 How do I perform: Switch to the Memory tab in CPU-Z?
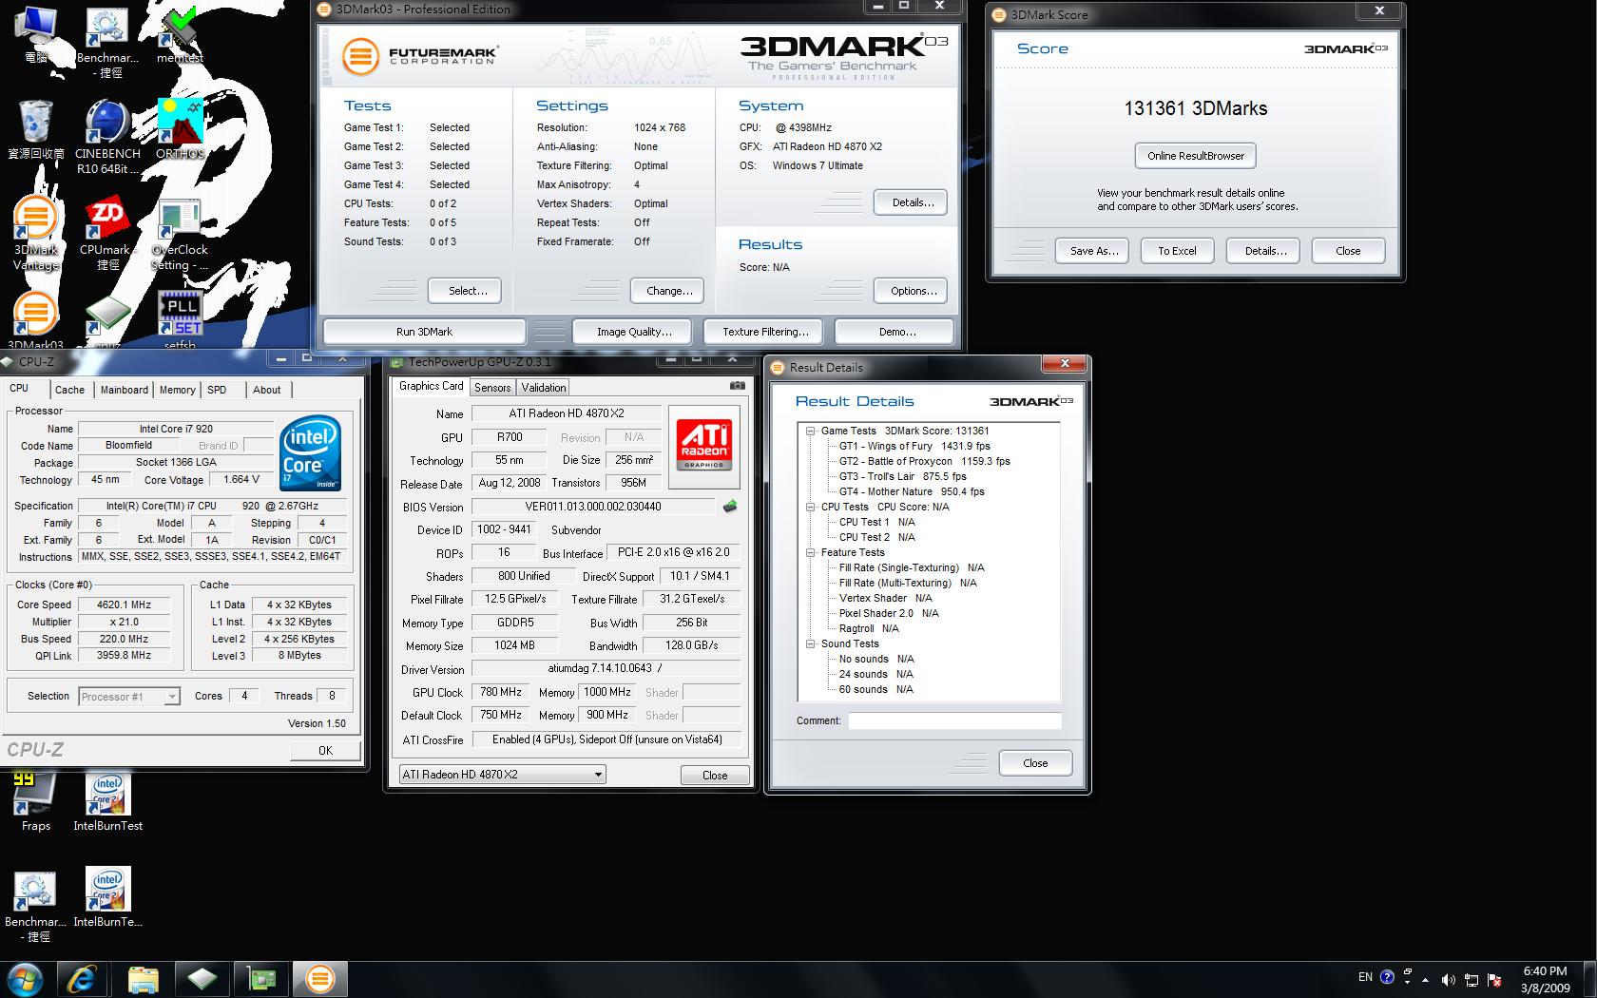pyautogui.click(x=178, y=390)
